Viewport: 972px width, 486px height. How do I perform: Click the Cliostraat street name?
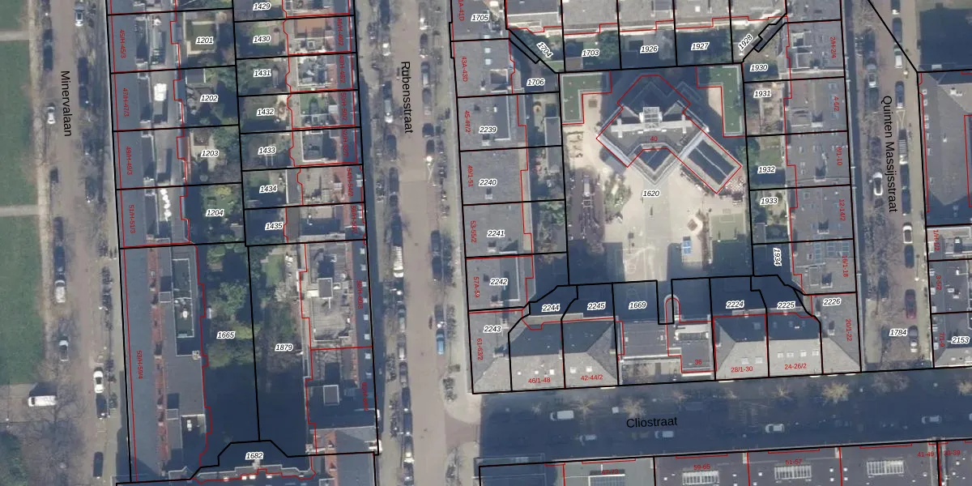click(650, 422)
